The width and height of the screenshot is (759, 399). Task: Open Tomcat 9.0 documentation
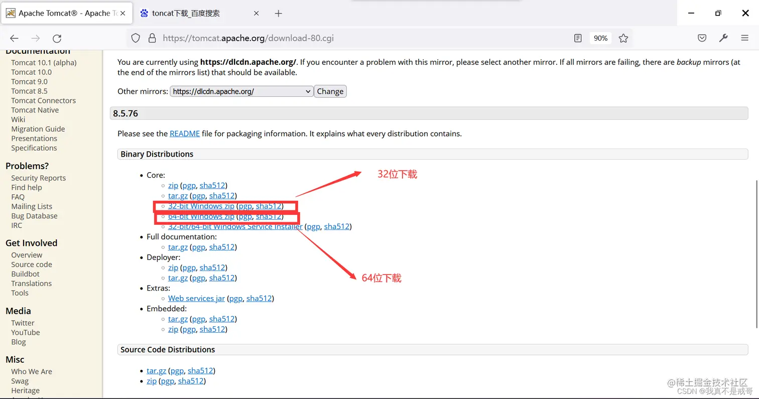[x=29, y=82]
